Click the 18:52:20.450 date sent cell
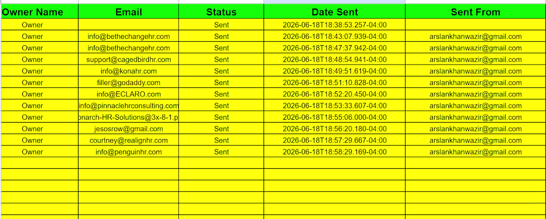Viewport: 546px width, 219px height. tap(335, 94)
